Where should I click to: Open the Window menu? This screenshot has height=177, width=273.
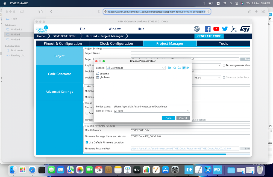click(x=115, y=29)
